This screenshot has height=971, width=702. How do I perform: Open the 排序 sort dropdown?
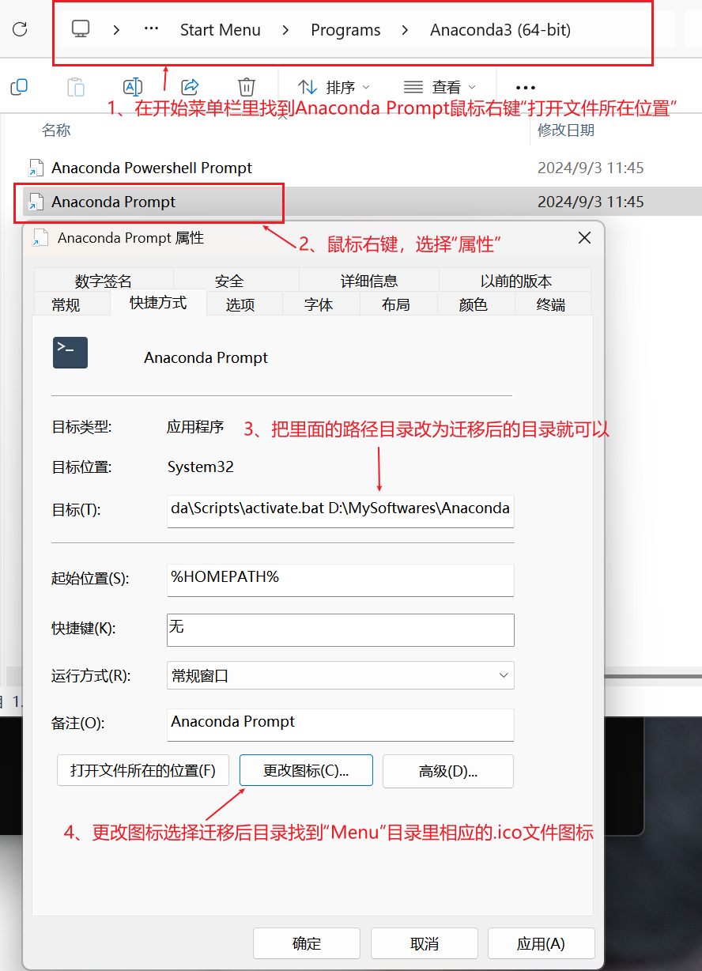pos(333,87)
